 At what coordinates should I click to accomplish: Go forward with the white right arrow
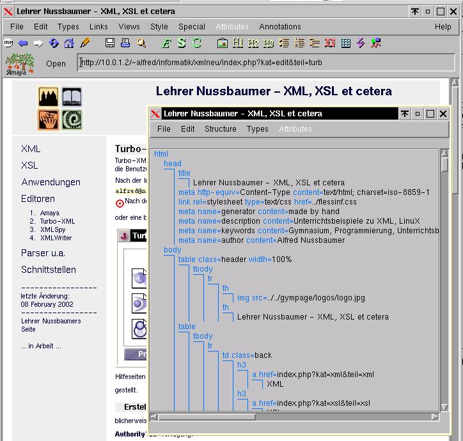(x=38, y=43)
